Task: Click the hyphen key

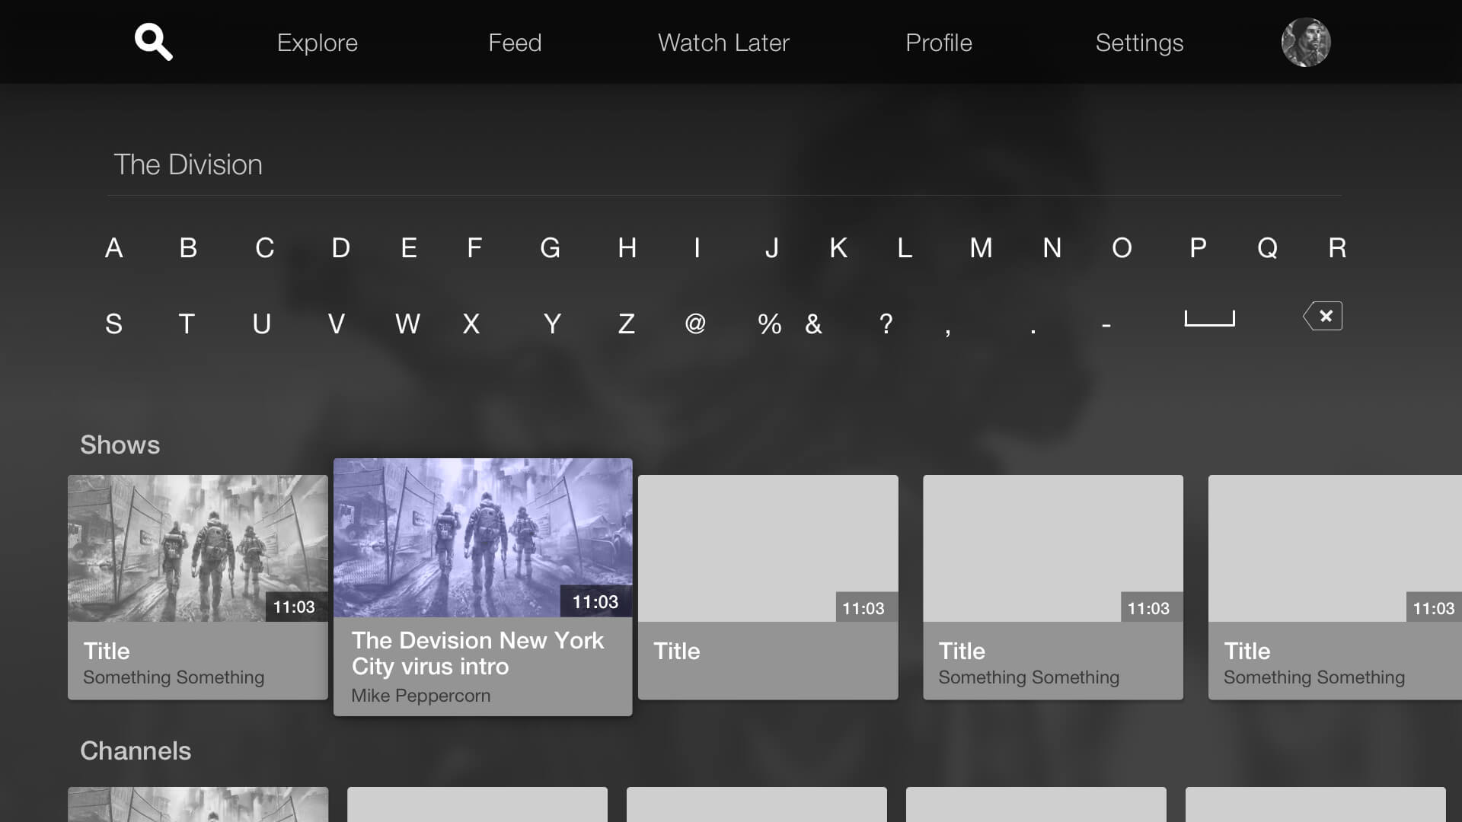Action: pyautogui.click(x=1106, y=326)
